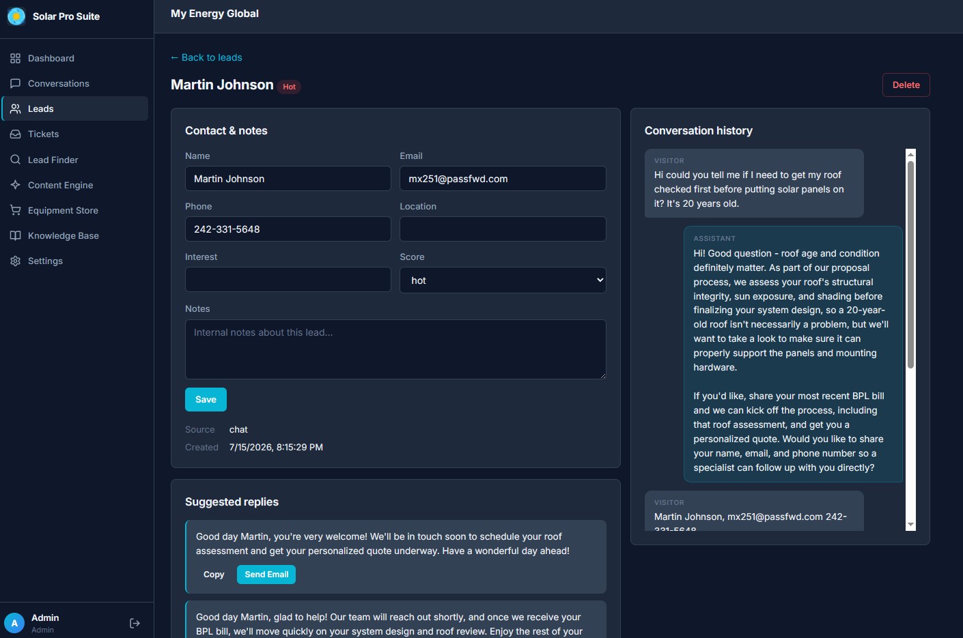Click the Settings gear icon

[x=15, y=261]
